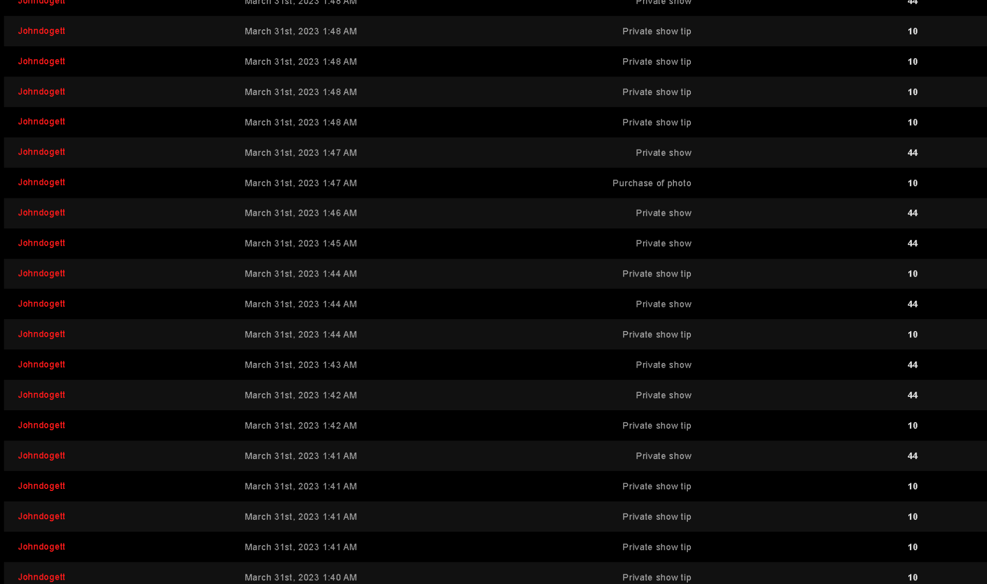Click Johndogett in 1:44 AM Private show row

pyautogui.click(x=42, y=304)
